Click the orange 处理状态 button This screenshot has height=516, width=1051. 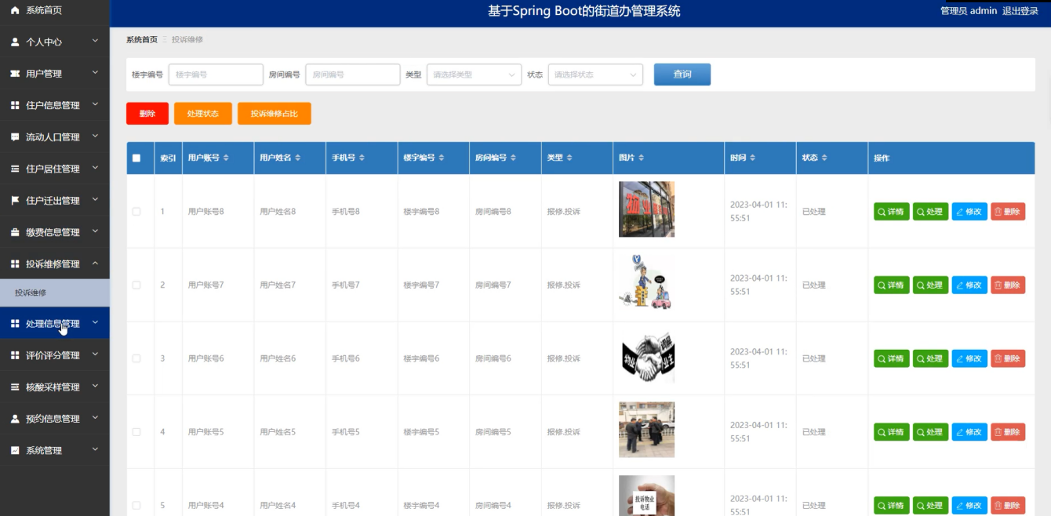(x=203, y=114)
